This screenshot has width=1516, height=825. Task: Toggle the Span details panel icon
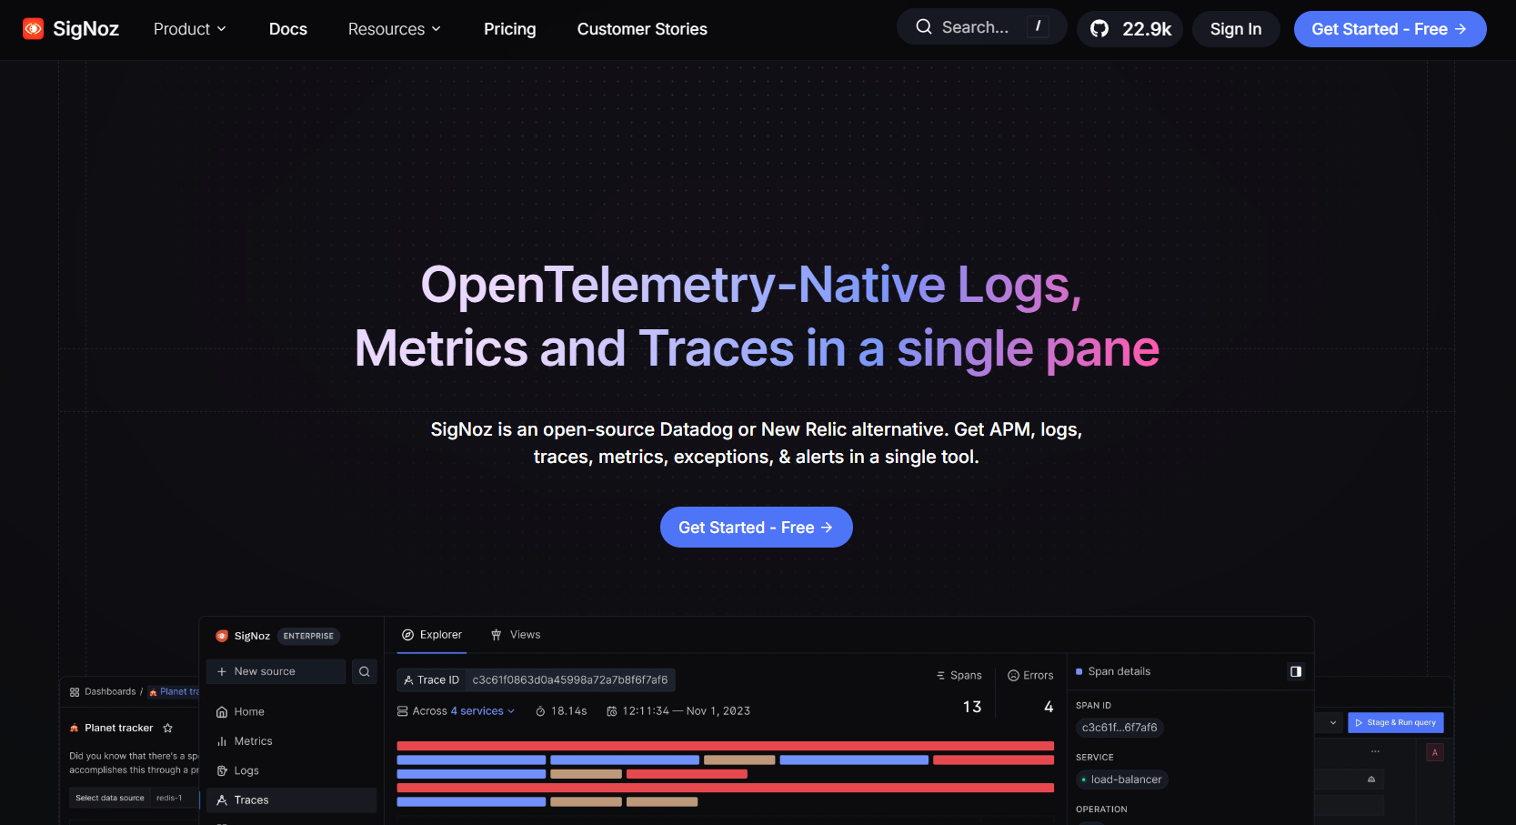(x=1296, y=671)
